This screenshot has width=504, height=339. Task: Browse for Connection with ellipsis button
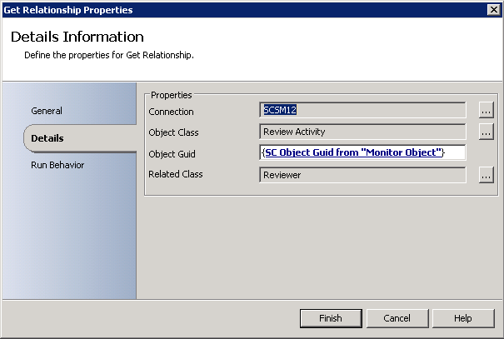coord(486,110)
